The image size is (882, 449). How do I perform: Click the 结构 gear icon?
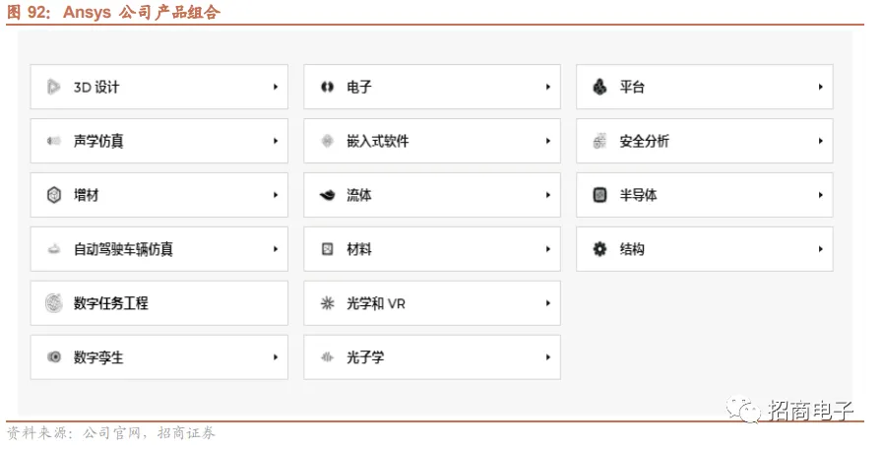599,250
